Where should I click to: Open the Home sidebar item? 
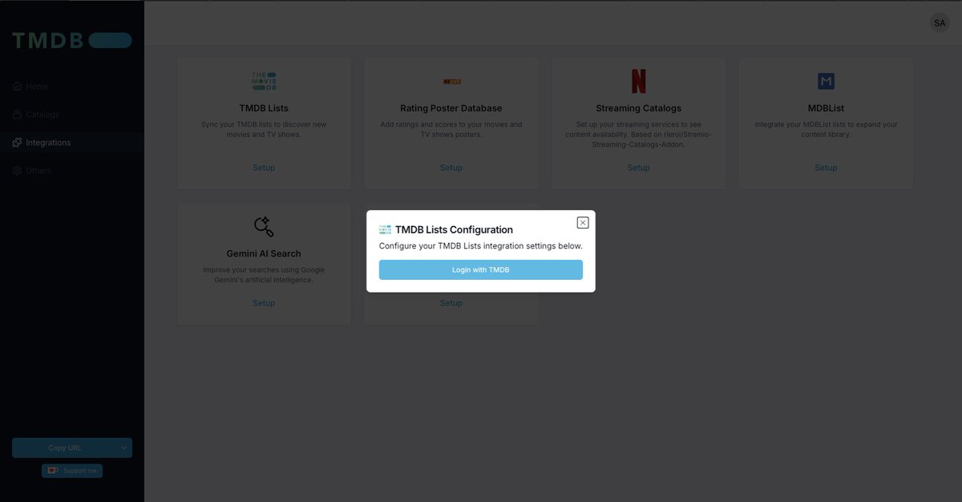[x=72, y=87]
